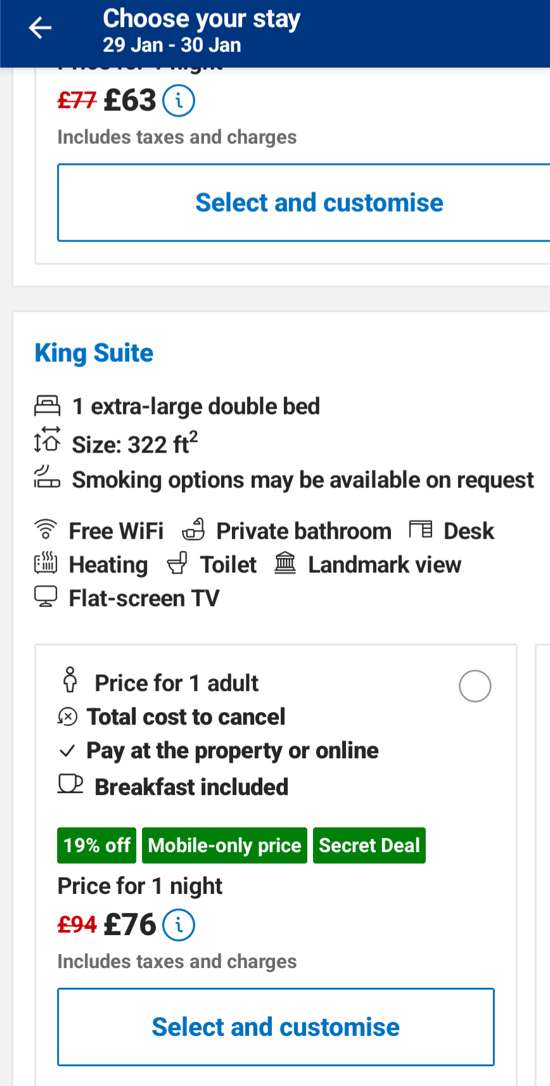Select the King Suite price option radio button
The image size is (550, 1086).
coord(475,686)
